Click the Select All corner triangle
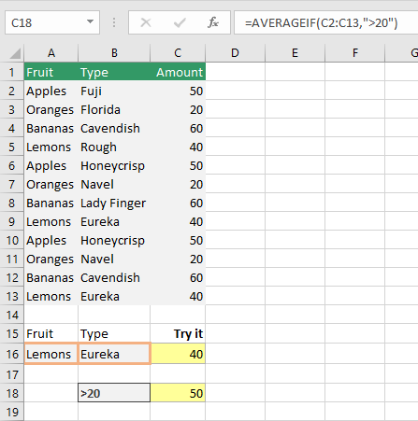Viewport: 418px width, 421px height. [15, 53]
